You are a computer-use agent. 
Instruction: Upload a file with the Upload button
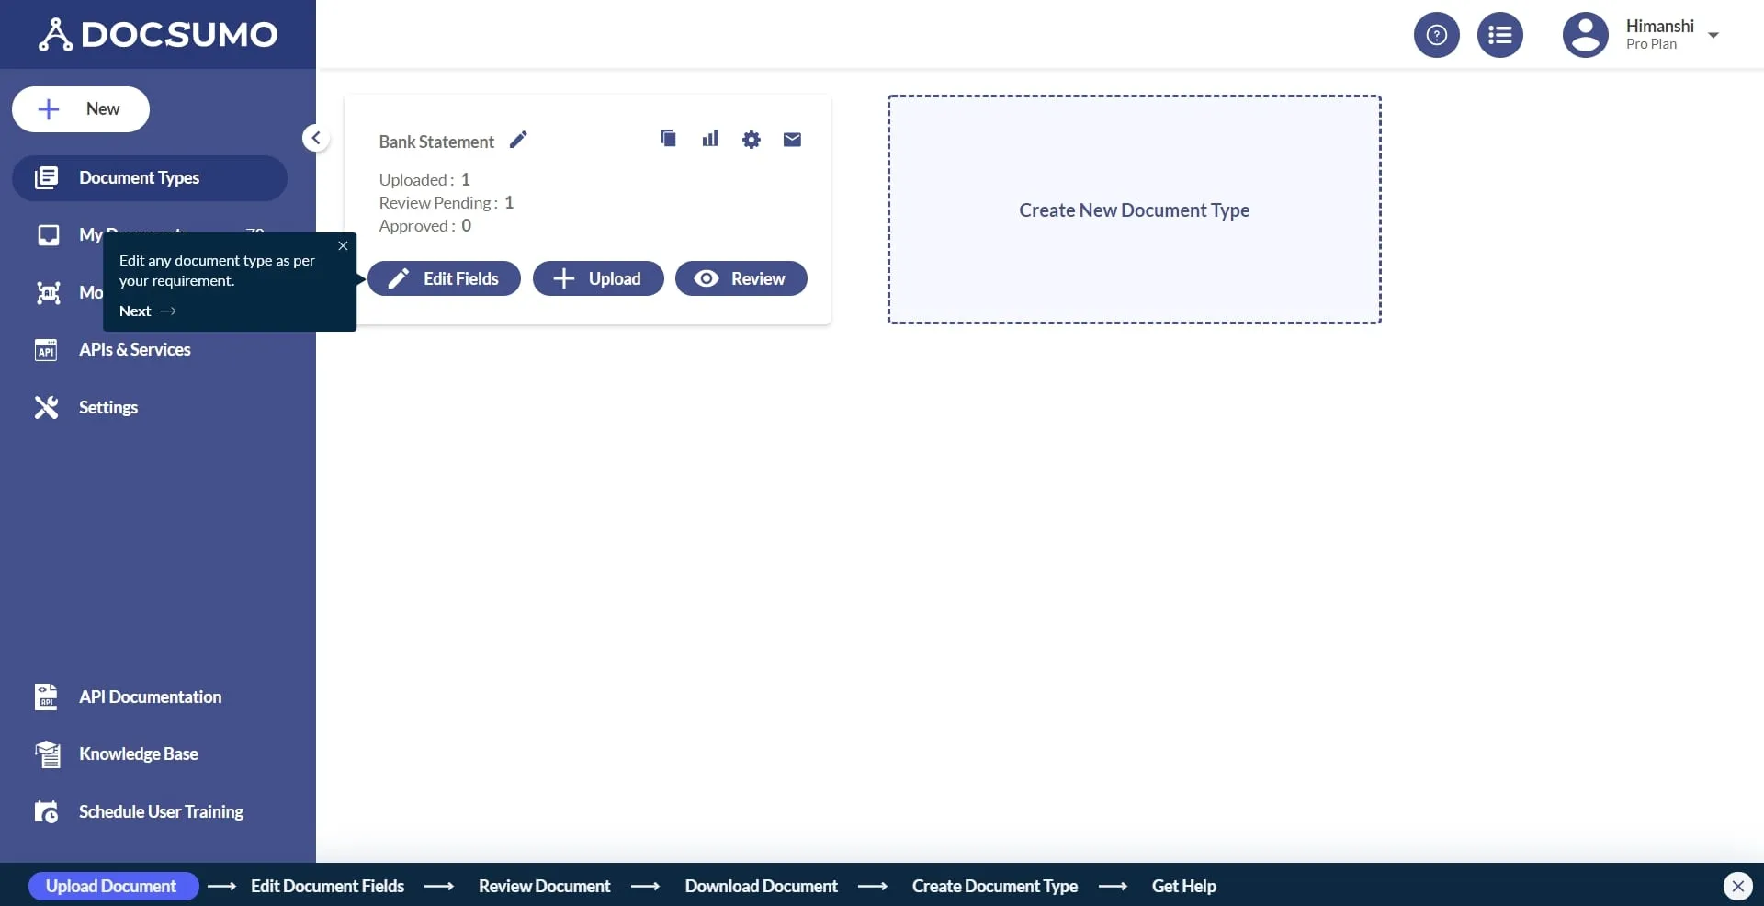[x=597, y=277]
